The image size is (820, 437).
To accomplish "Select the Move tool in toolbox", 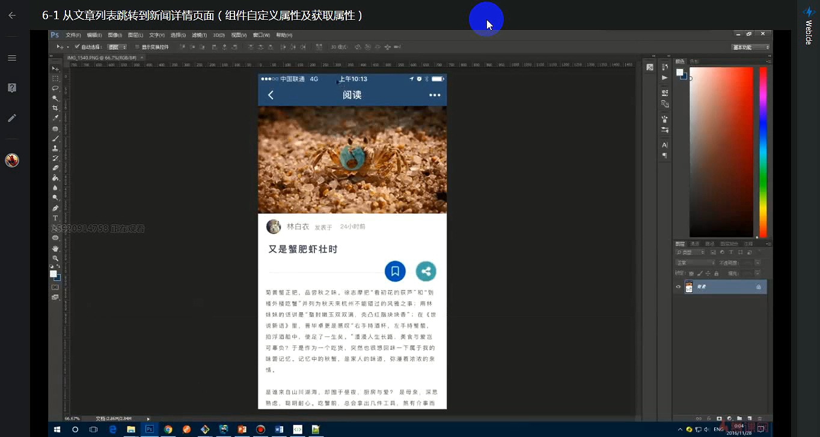I will click(x=55, y=68).
